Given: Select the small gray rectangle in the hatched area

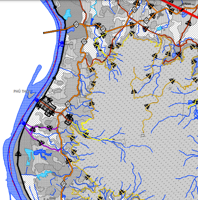Looking at the screenshot, I should (143, 135).
